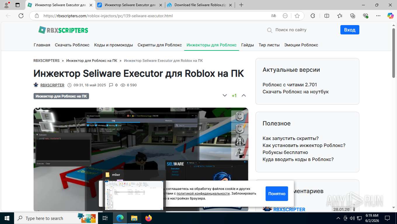397x224 pixels.
Task: Open the favorites list icon
Action: point(340,16)
